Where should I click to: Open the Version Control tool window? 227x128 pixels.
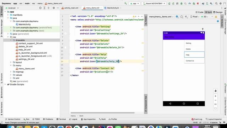tap(13, 119)
